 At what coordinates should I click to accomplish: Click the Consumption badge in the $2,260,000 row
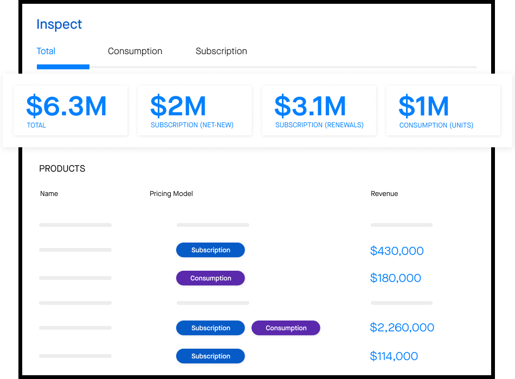pos(286,328)
